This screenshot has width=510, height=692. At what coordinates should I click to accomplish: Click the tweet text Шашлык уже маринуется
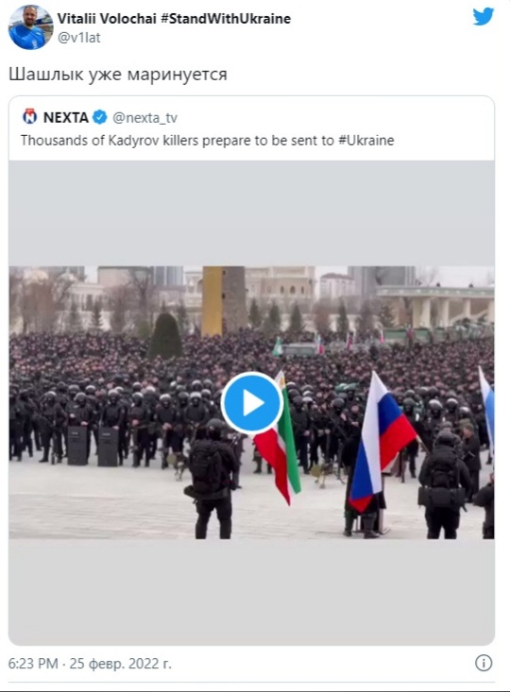(118, 75)
